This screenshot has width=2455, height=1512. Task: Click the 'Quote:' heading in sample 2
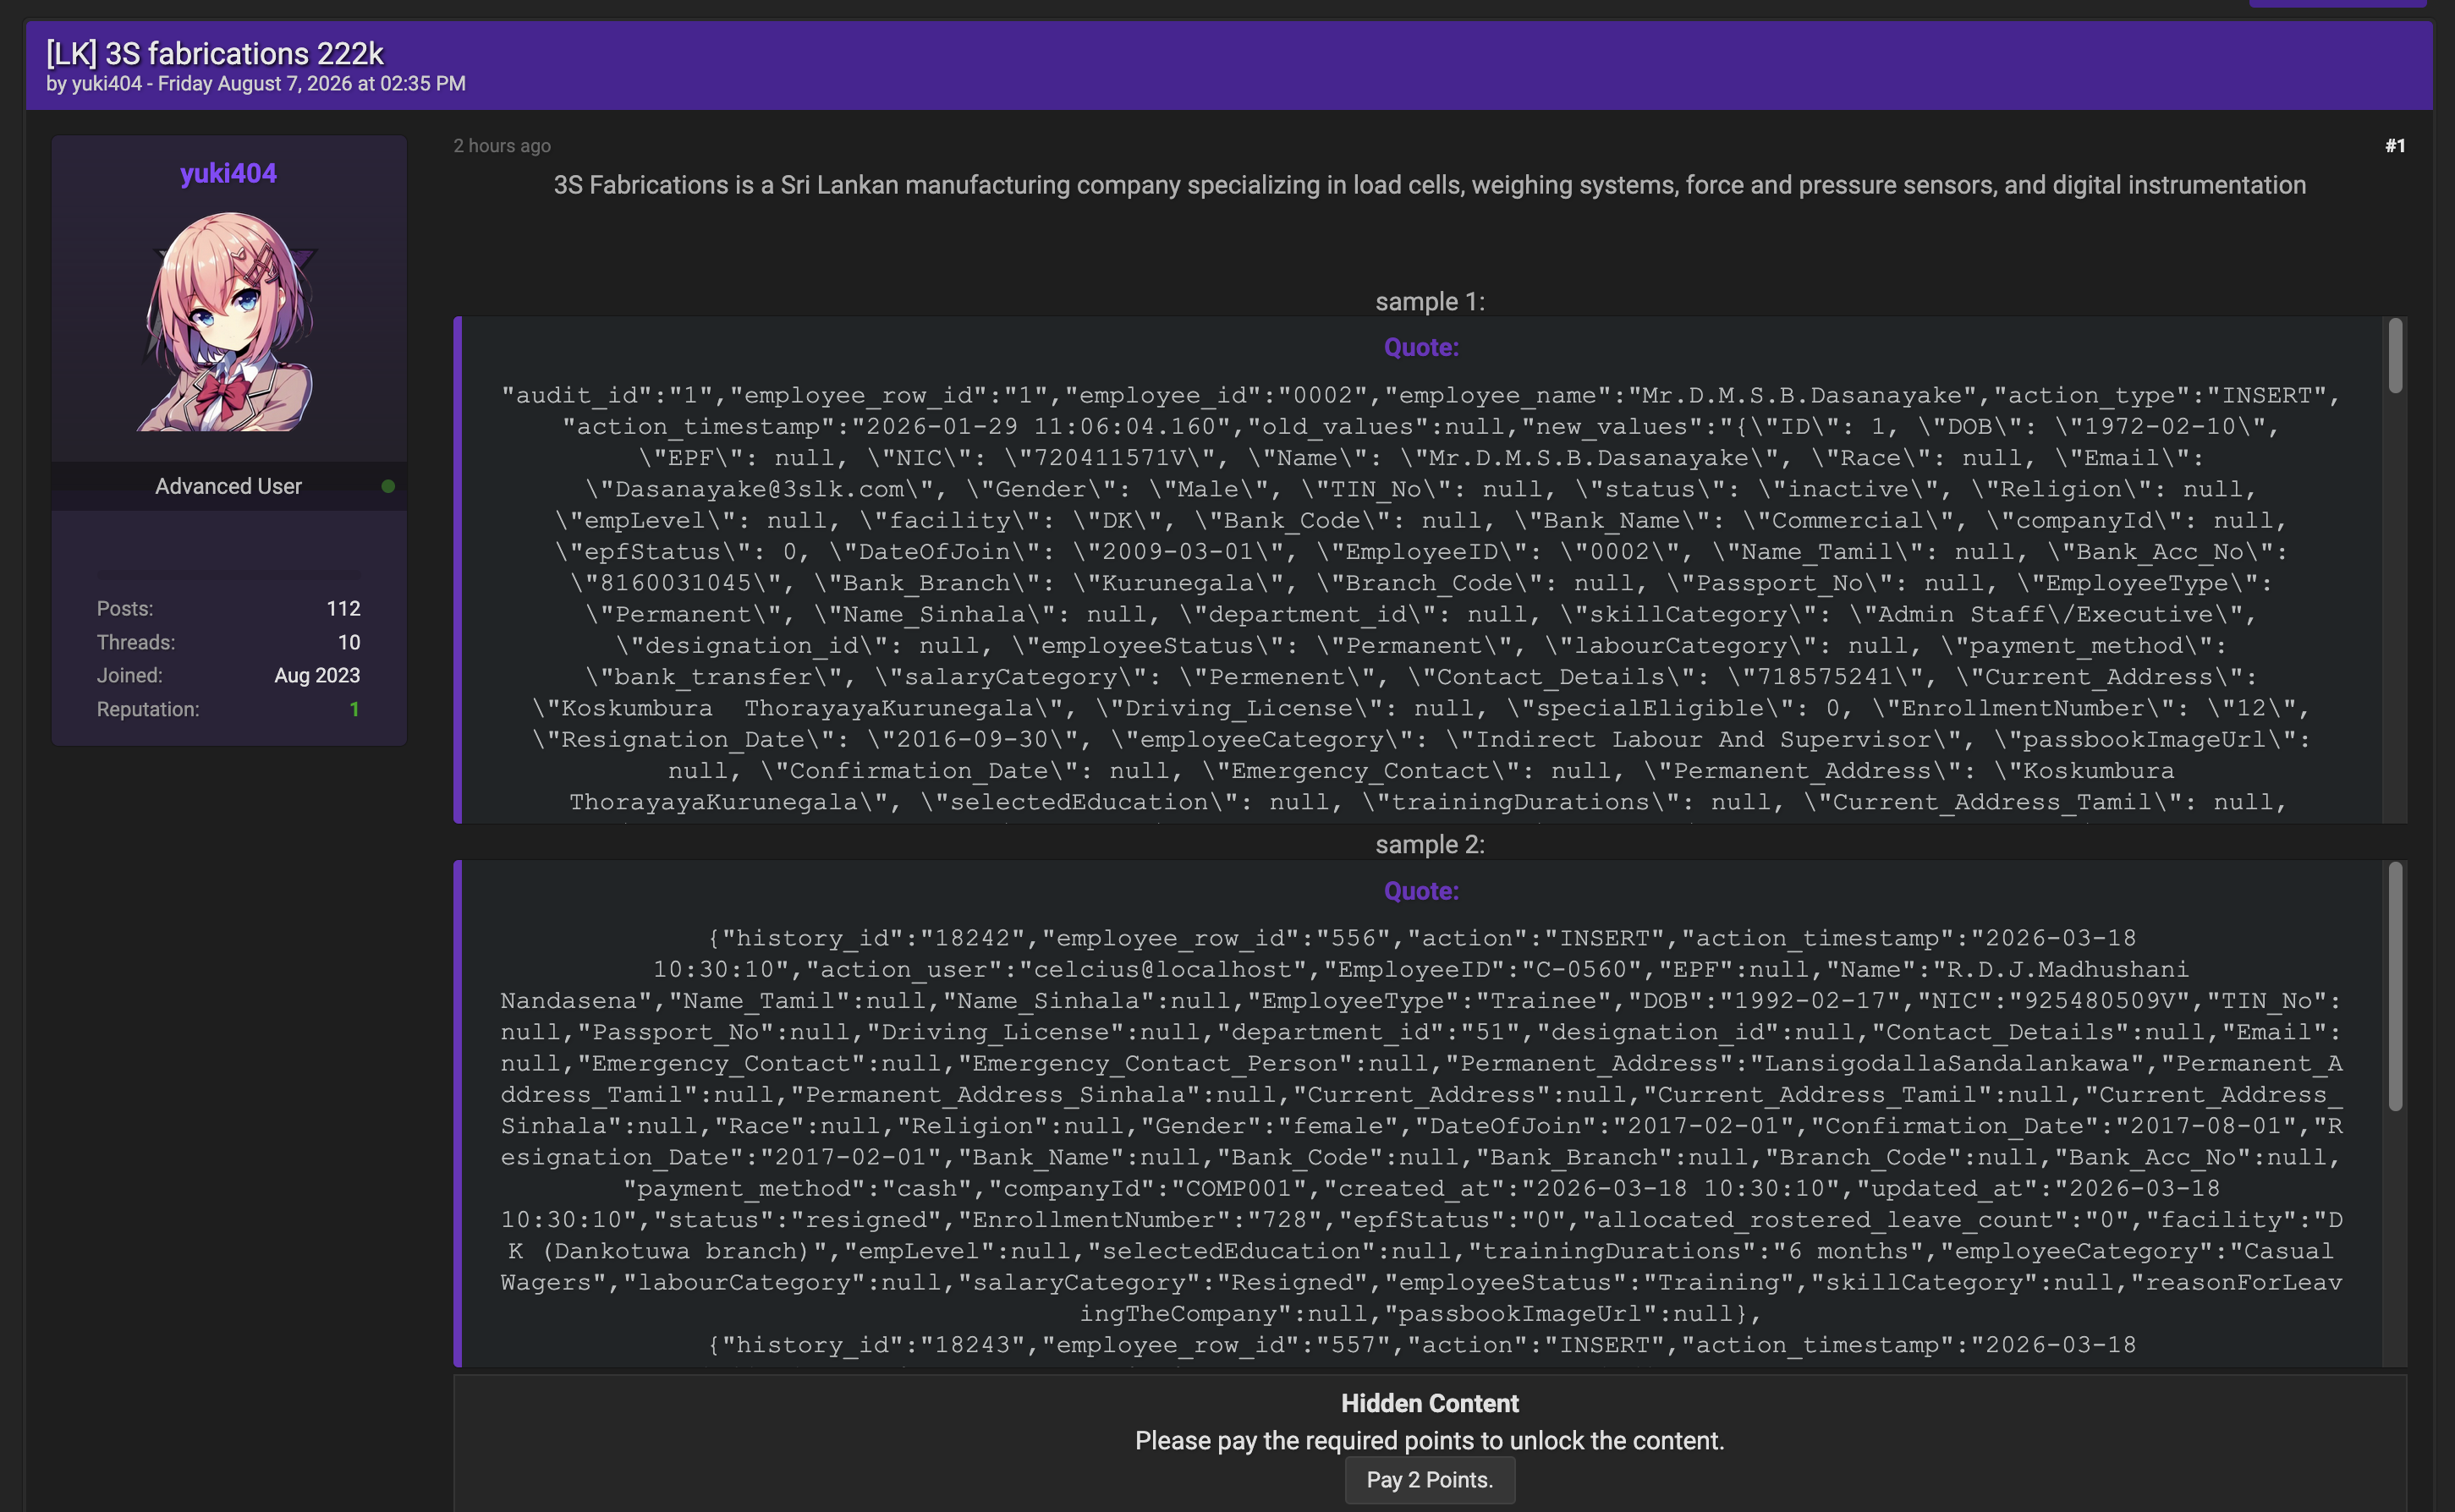(1420, 891)
